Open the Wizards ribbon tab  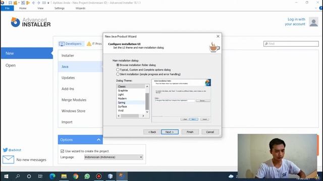pos(80,8)
